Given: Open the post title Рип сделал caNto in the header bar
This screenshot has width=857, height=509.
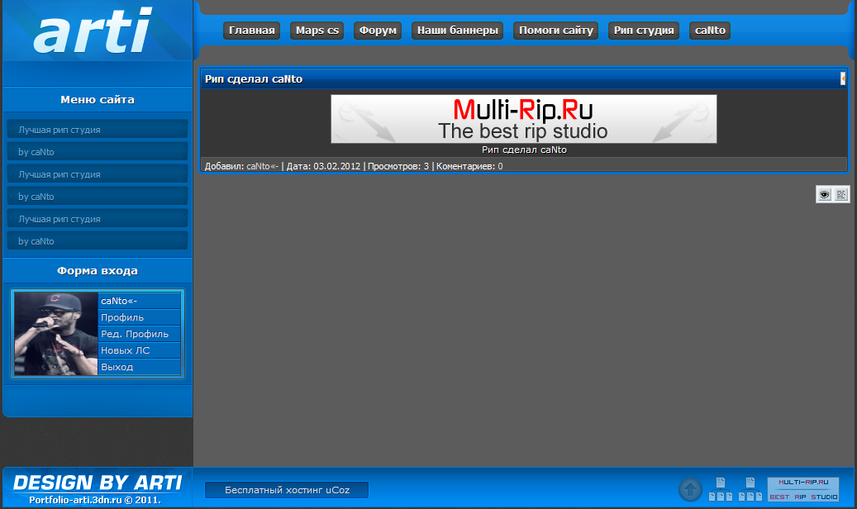Looking at the screenshot, I should (x=254, y=79).
